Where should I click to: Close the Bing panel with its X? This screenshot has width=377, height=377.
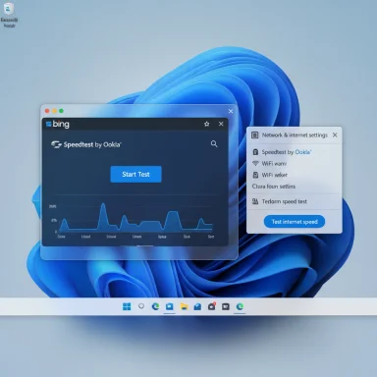point(221,124)
